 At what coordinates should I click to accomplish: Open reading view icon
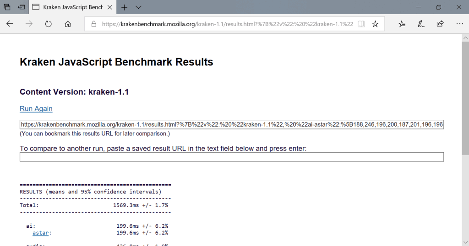(361, 24)
